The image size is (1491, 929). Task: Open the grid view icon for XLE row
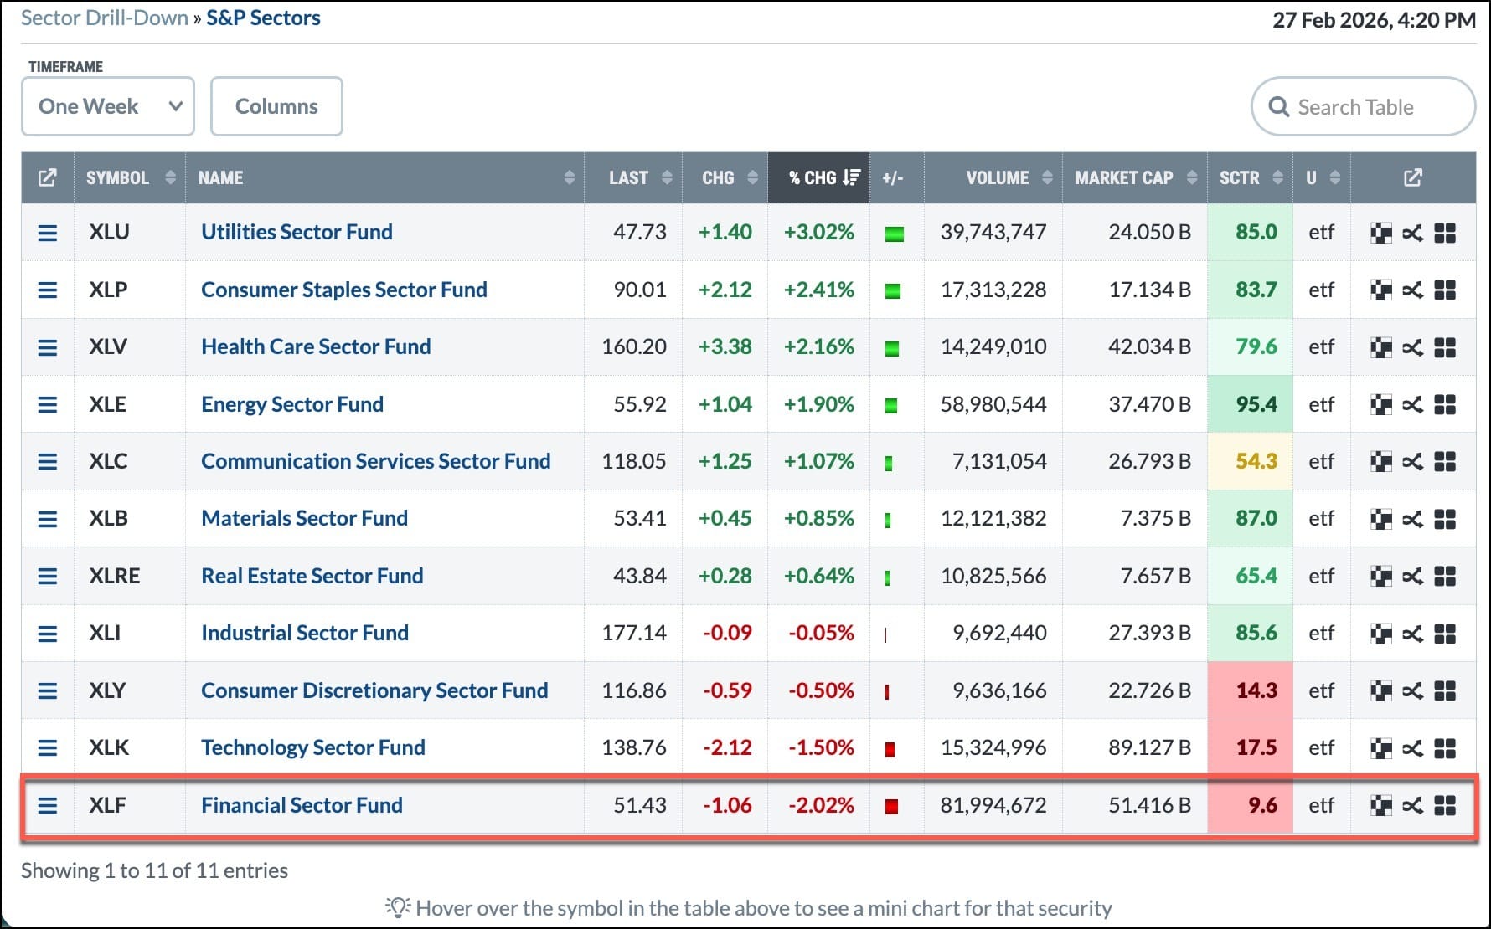(x=1445, y=405)
